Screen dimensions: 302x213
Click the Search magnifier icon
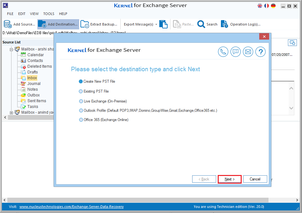coord(201,24)
